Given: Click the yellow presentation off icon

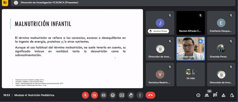Looking at the screenshot, I should coord(5,3).
